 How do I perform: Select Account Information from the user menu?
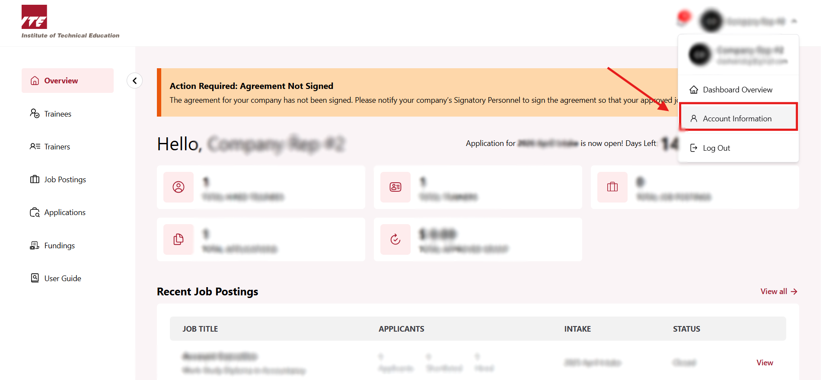(x=737, y=119)
